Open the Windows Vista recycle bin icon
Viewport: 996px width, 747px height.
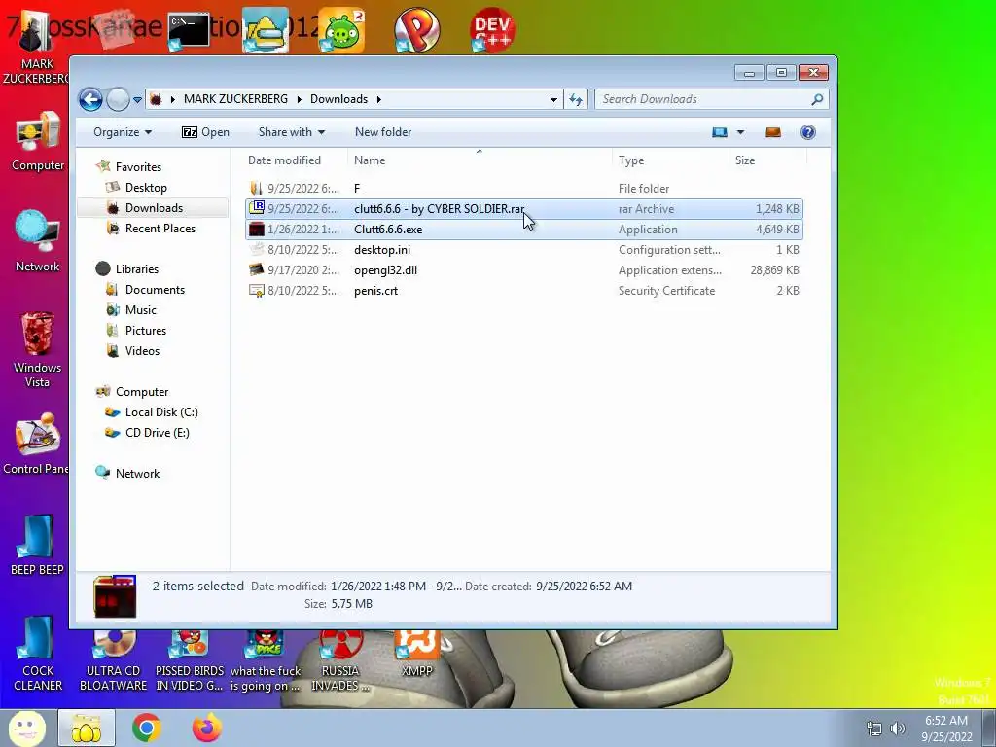[x=38, y=349]
